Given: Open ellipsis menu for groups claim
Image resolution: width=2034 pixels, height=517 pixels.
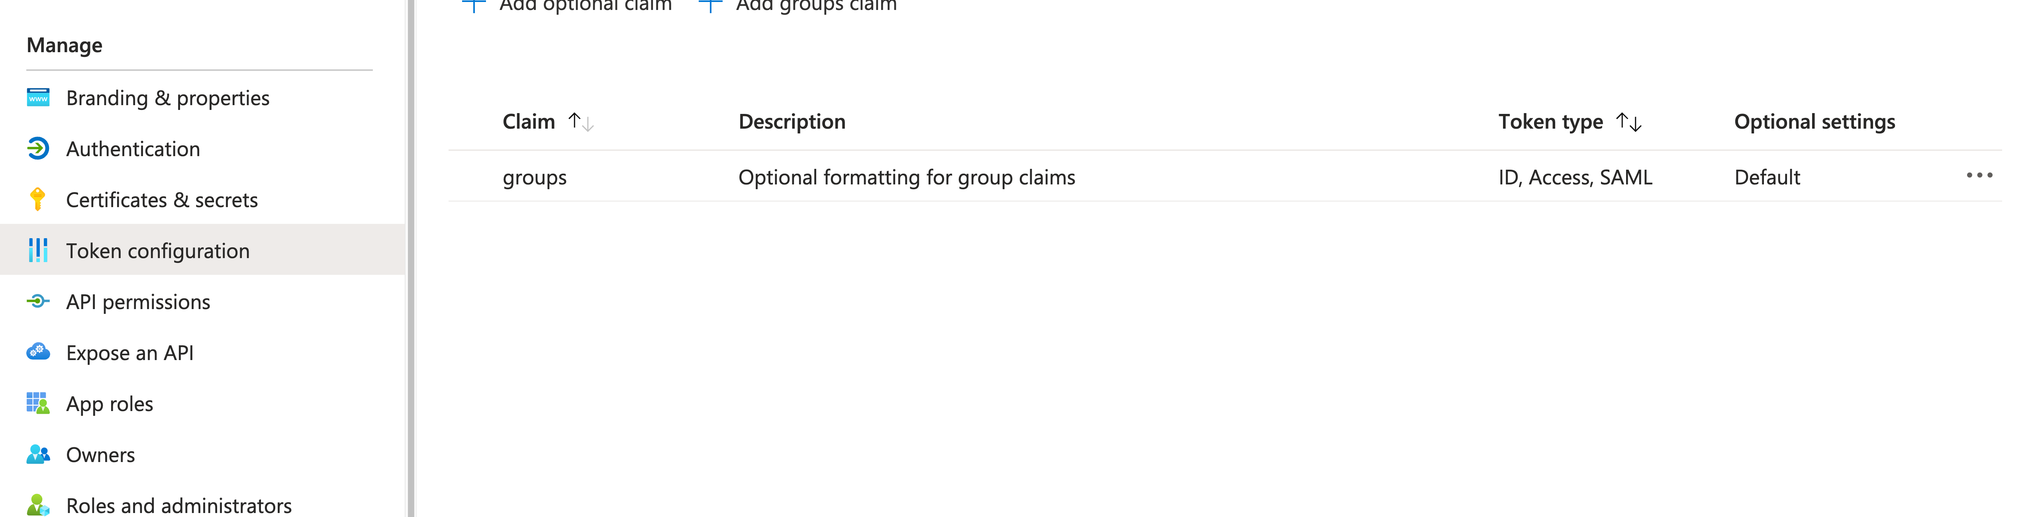Looking at the screenshot, I should (1979, 175).
